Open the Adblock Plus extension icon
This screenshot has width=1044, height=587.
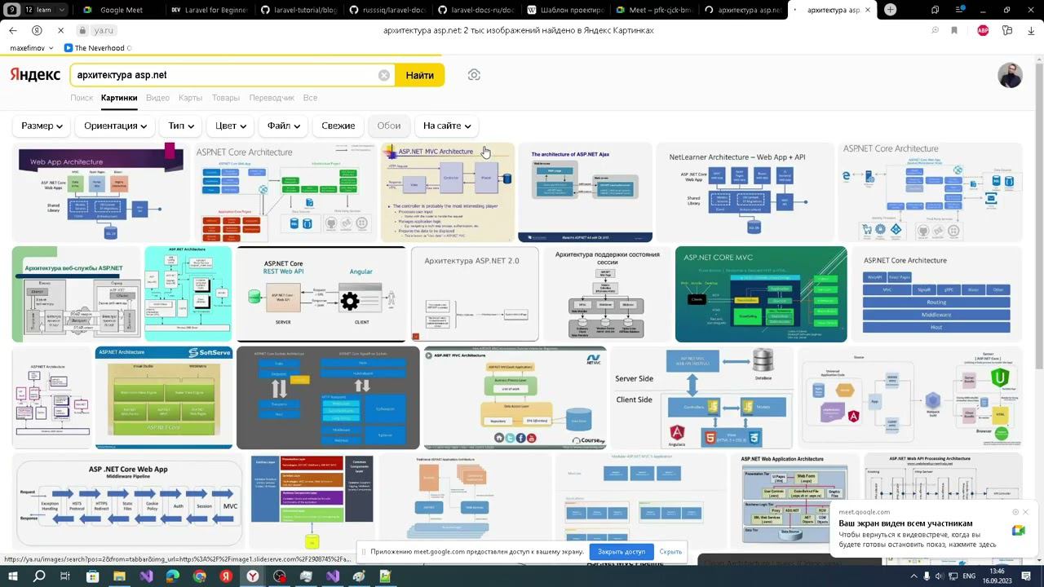[983, 30]
